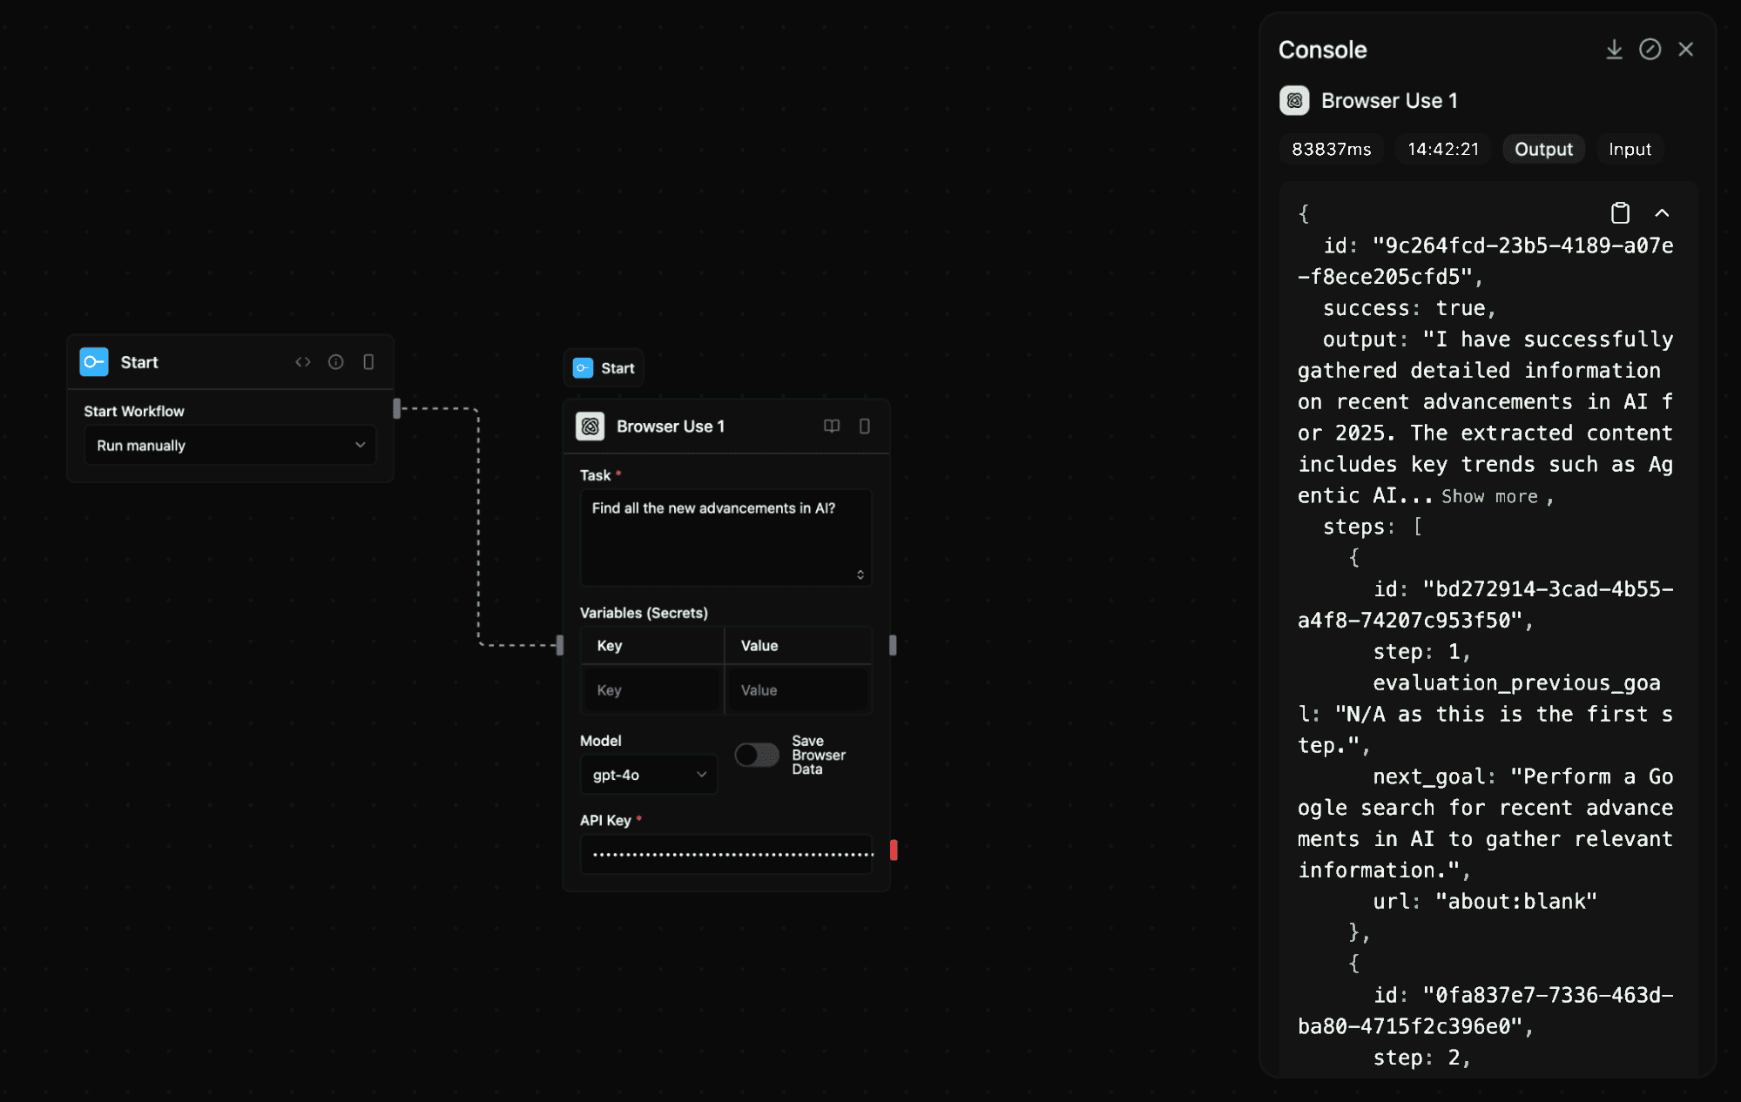The width and height of the screenshot is (1741, 1102).
Task: Copy the Output JSON to clipboard
Action: coord(1619,212)
